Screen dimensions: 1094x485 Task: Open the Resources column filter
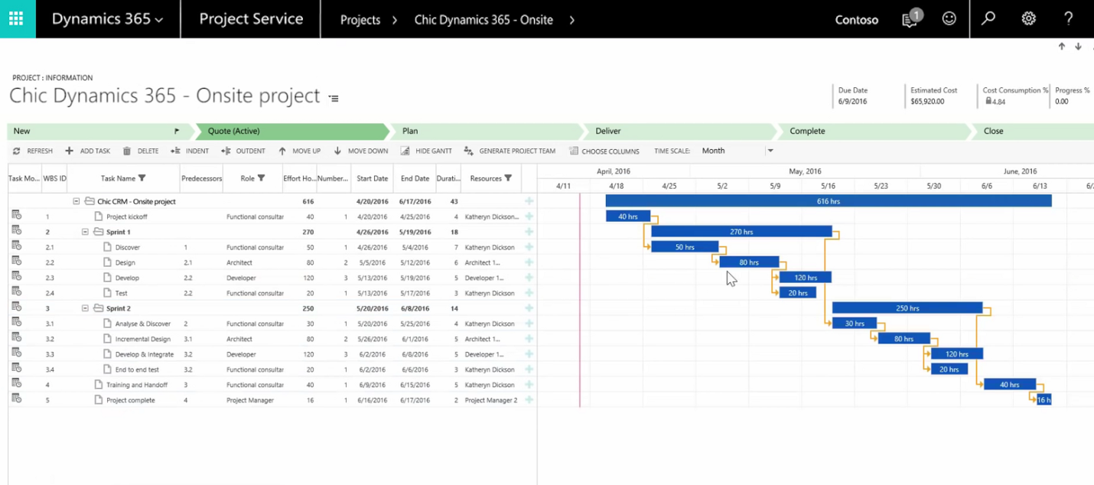tap(508, 177)
